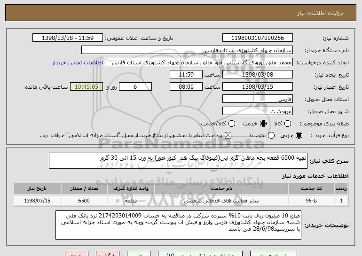362x256 pixels.
Task: Click the طبقه بندی موضوعی label
Action: [324, 124]
